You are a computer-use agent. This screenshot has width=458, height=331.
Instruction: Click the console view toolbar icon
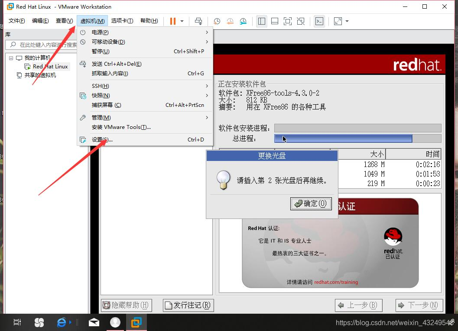pos(319,21)
